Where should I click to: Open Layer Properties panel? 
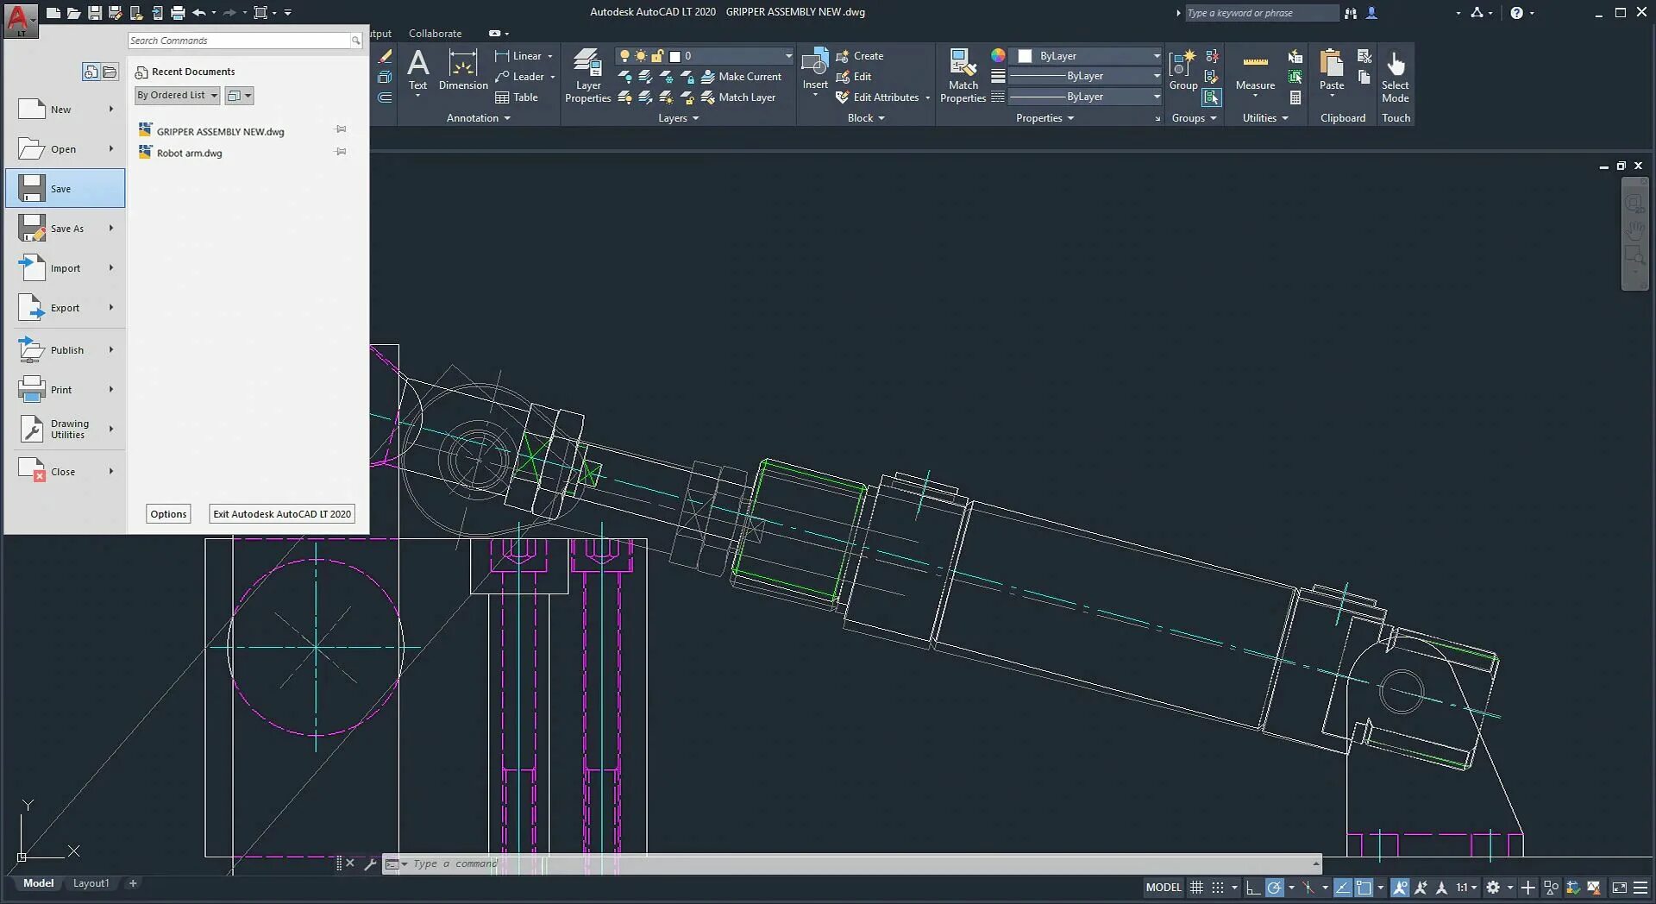pos(587,76)
